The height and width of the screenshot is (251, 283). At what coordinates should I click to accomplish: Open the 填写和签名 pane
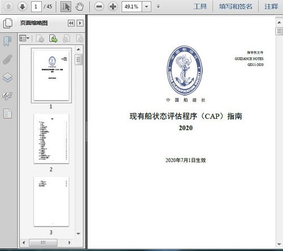235,7
